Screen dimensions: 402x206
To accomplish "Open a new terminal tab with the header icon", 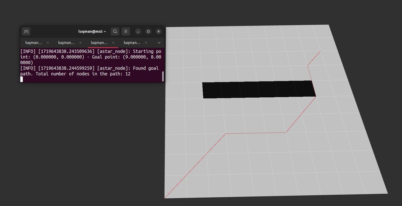I will 26,31.
